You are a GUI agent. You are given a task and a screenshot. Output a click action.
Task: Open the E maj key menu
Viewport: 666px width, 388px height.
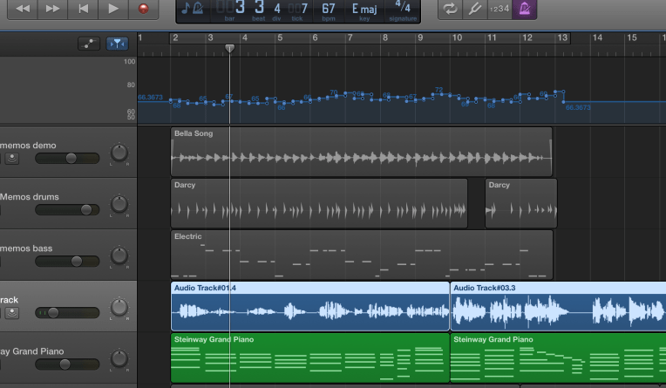pyautogui.click(x=365, y=10)
